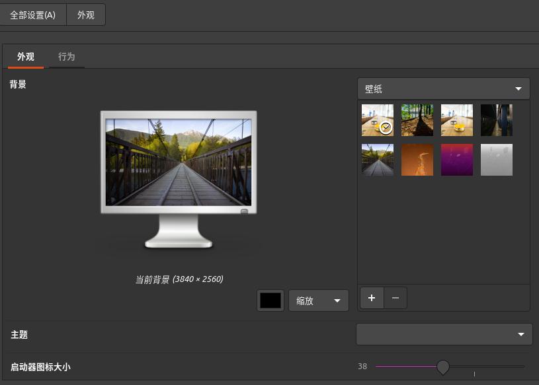Click the checkmark badge on the selected wallpaper

coord(386,128)
